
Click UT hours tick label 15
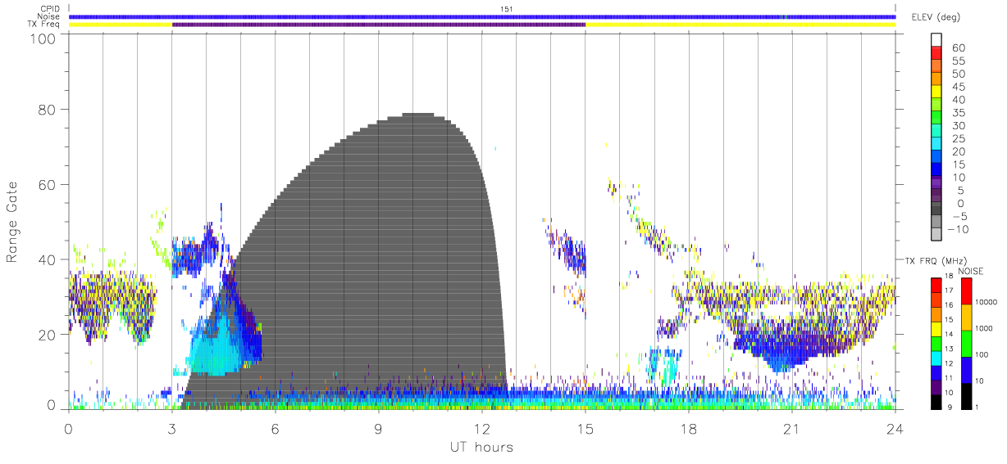click(x=586, y=428)
